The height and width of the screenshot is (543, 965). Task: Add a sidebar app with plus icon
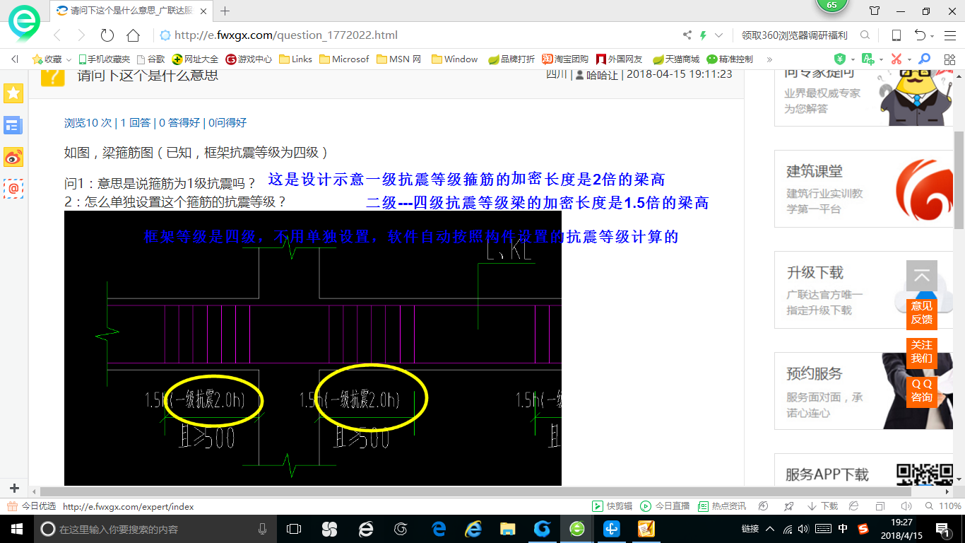pyautogui.click(x=14, y=489)
